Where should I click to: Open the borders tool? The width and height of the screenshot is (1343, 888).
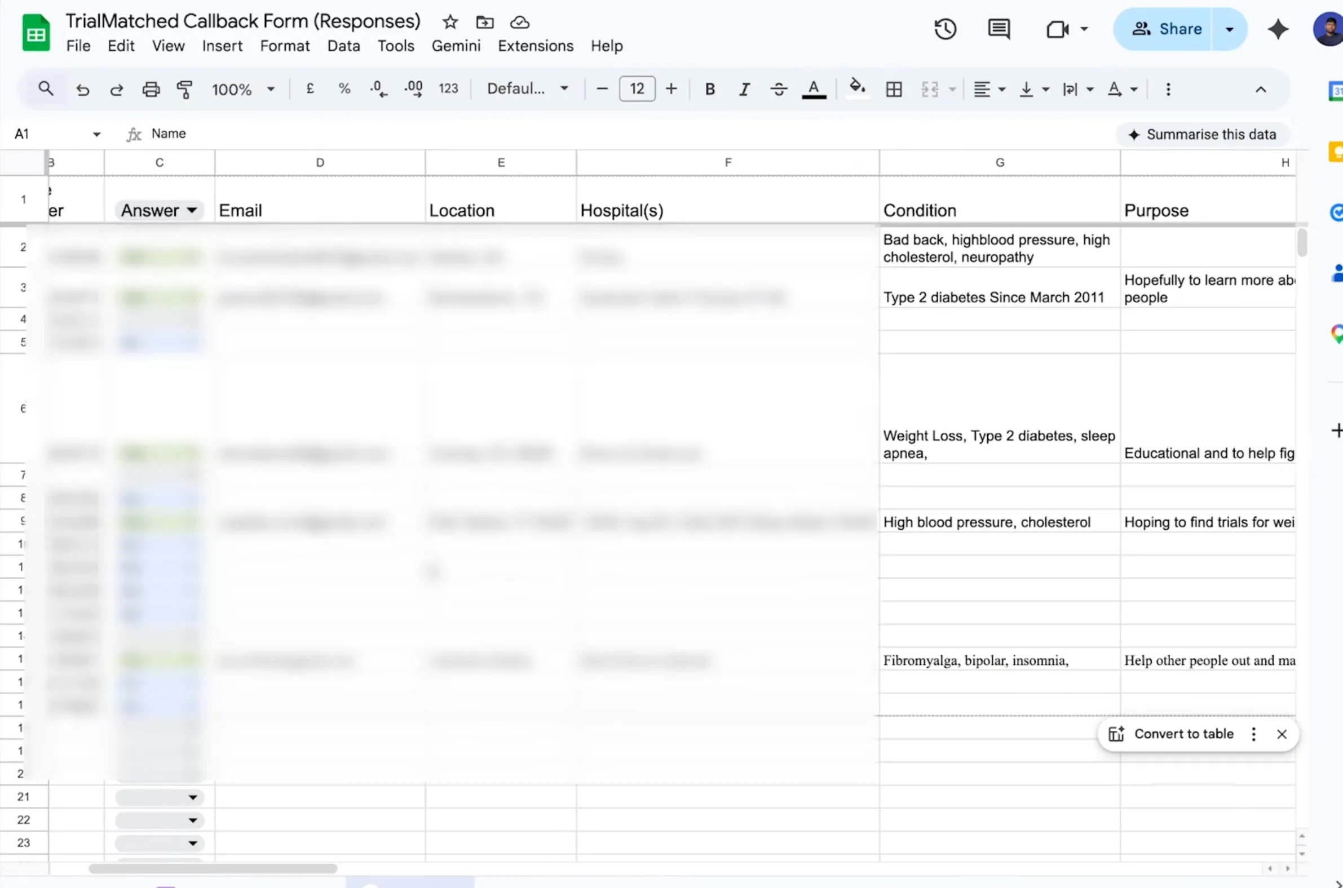pyautogui.click(x=894, y=89)
